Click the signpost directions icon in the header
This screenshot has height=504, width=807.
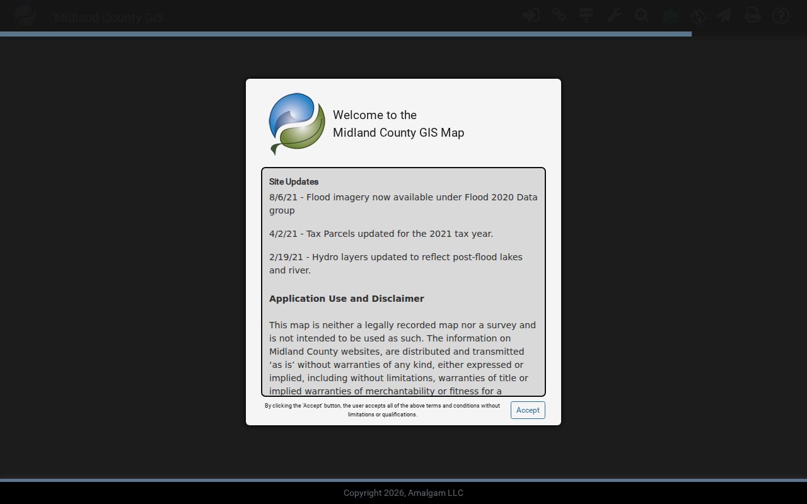586,15
